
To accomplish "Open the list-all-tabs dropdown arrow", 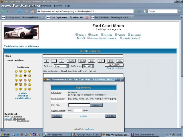I will [x=181, y=17].
